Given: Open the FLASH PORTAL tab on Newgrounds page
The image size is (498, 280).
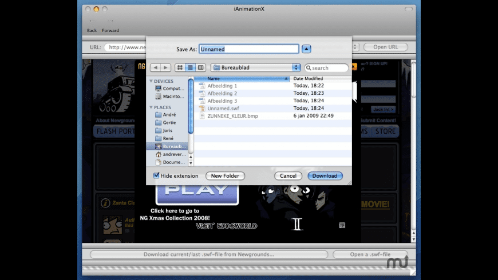Looking at the screenshot, I should point(115,131).
